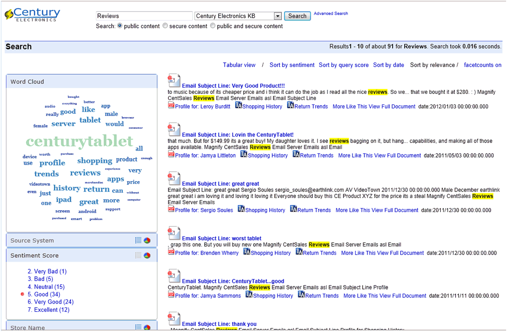Click Return Trends icon in Leroy Burditt row
The height and width of the screenshot is (332, 507).
coord(291,105)
